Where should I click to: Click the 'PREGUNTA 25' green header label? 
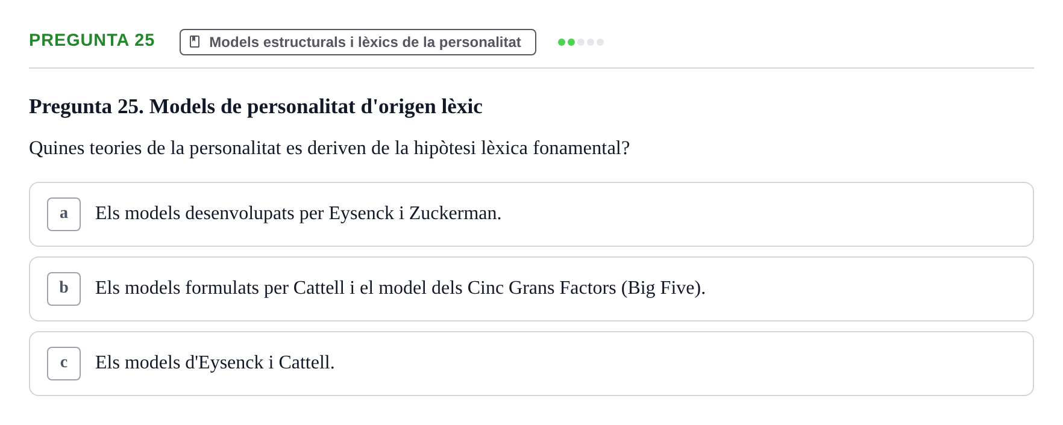tap(92, 40)
